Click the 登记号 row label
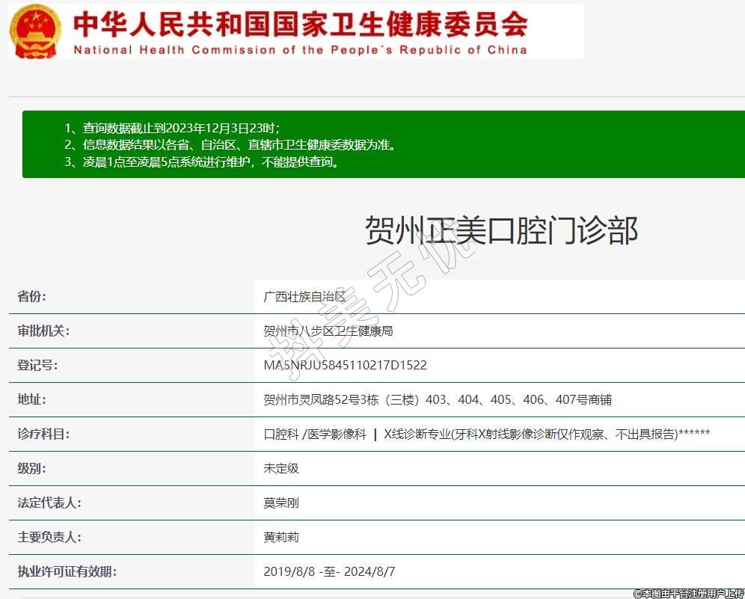 [37, 365]
